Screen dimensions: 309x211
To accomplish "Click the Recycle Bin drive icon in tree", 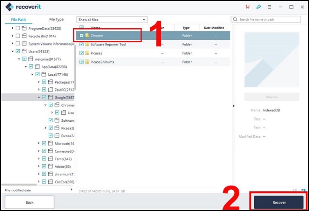I will [x=24, y=36].
